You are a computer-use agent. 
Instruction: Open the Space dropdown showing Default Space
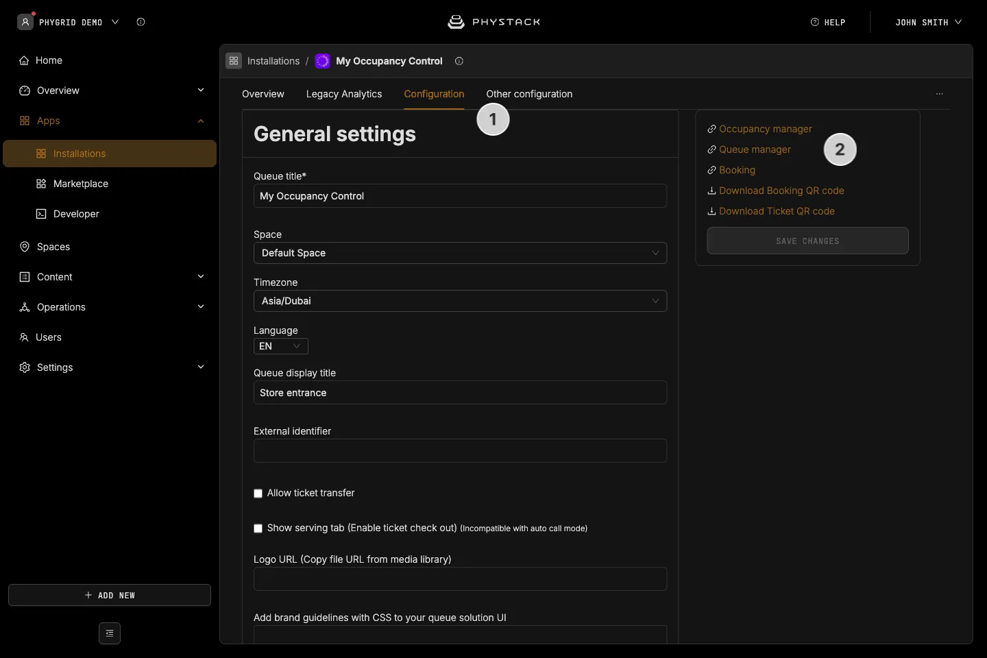tap(460, 253)
